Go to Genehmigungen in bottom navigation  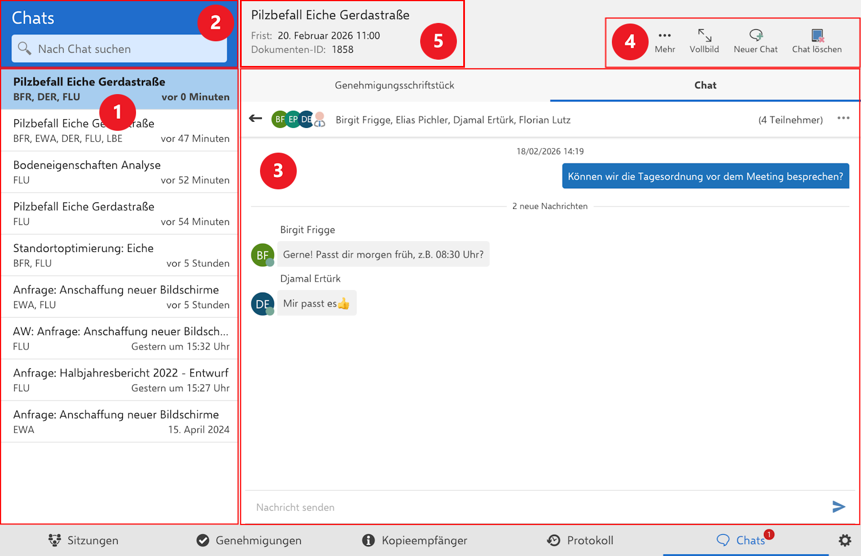[x=249, y=540]
